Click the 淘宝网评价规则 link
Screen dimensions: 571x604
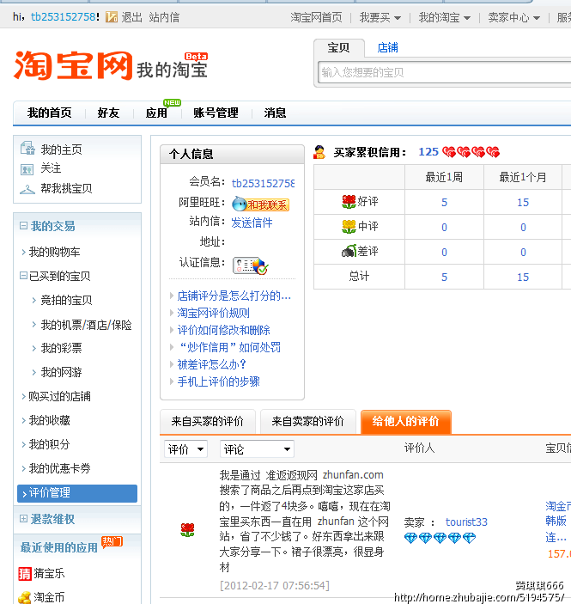pos(213,313)
